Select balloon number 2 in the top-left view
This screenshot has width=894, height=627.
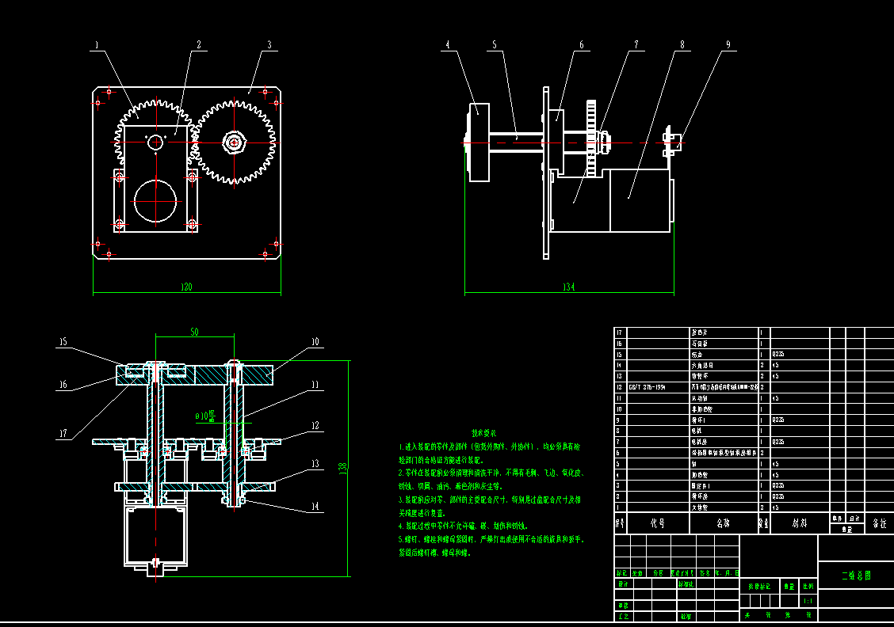(x=199, y=44)
